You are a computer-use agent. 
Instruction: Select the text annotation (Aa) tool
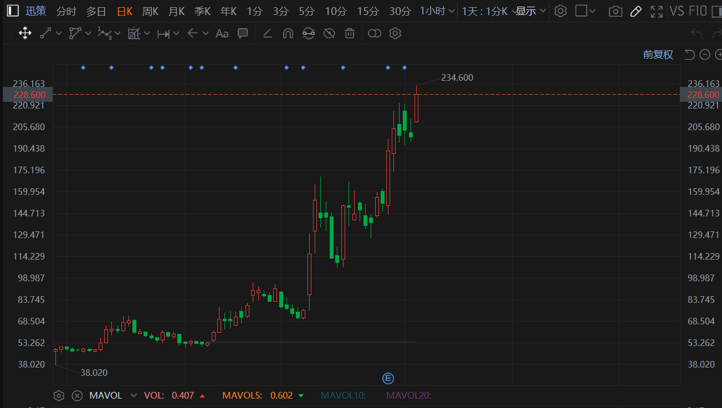click(x=222, y=34)
